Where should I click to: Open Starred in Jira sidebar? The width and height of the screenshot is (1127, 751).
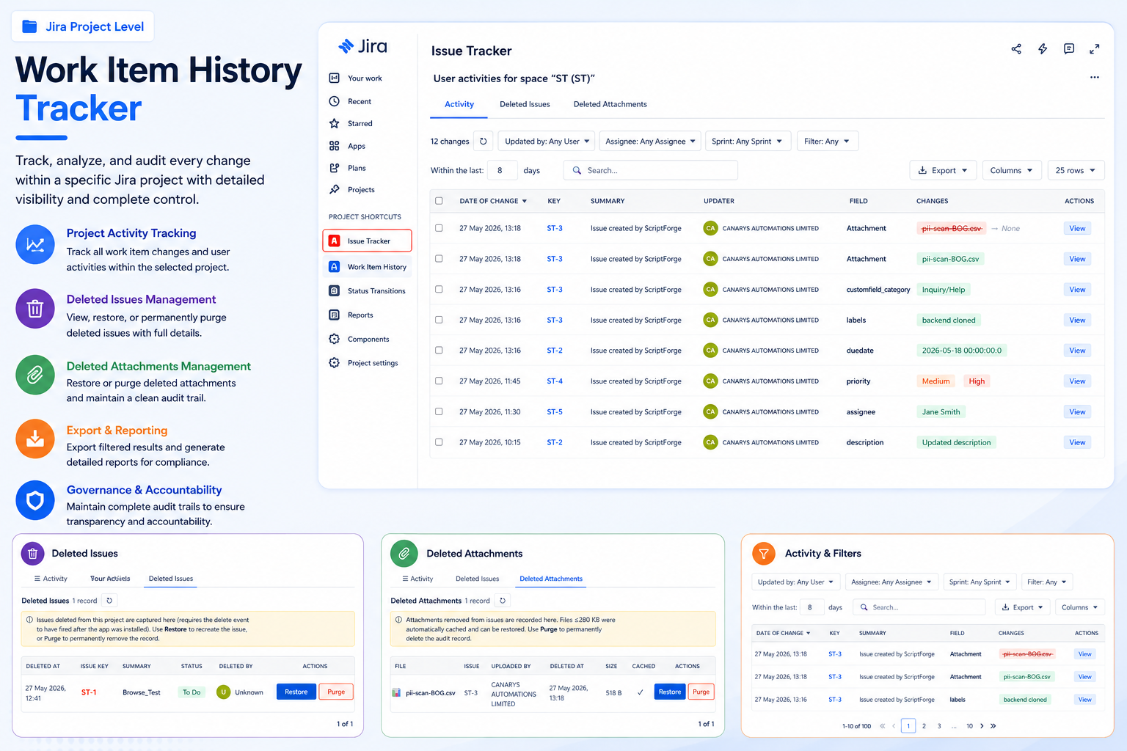click(x=360, y=123)
